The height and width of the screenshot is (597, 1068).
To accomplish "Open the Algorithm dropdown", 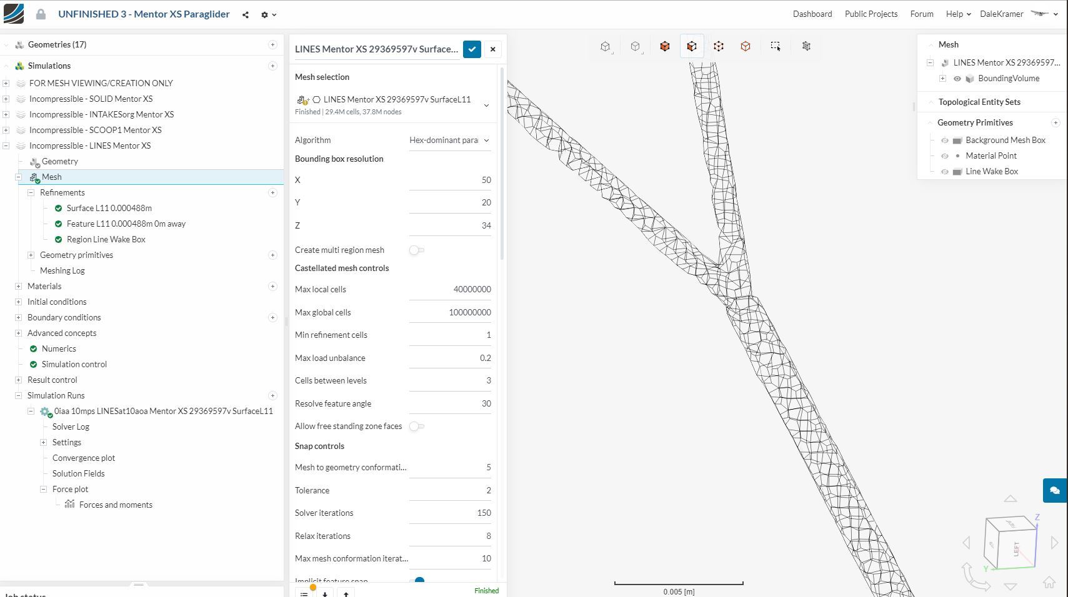I will 449,141.
